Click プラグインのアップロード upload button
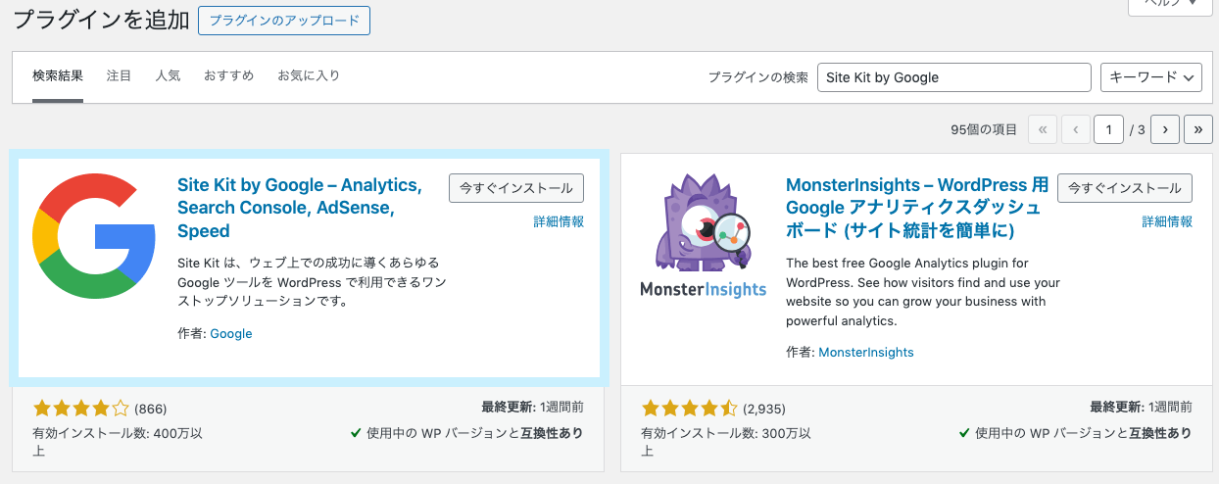1219x484 pixels. pos(284,20)
